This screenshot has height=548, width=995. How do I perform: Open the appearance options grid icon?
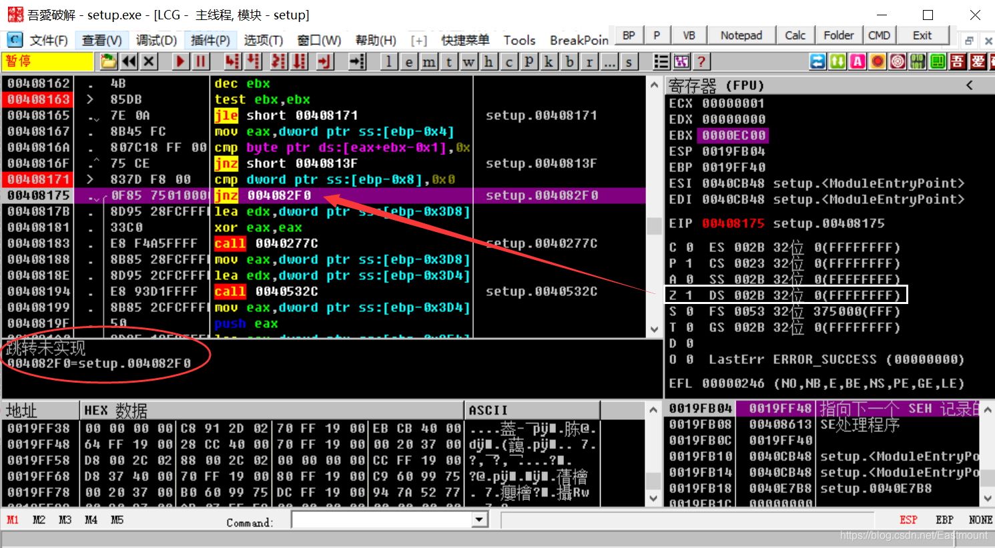(x=681, y=62)
